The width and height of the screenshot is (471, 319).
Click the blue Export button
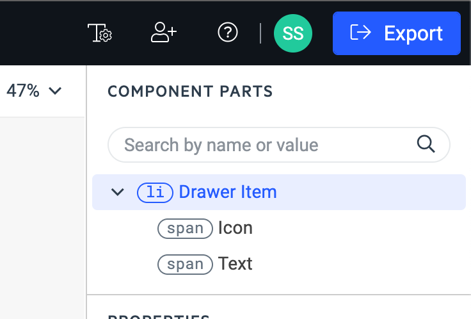397,33
